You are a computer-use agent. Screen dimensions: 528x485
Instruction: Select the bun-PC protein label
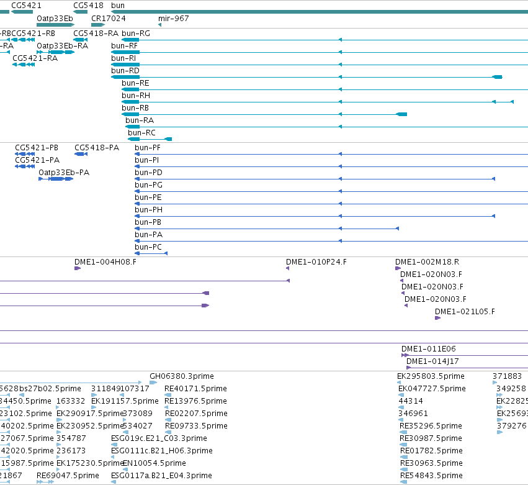point(148,247)
